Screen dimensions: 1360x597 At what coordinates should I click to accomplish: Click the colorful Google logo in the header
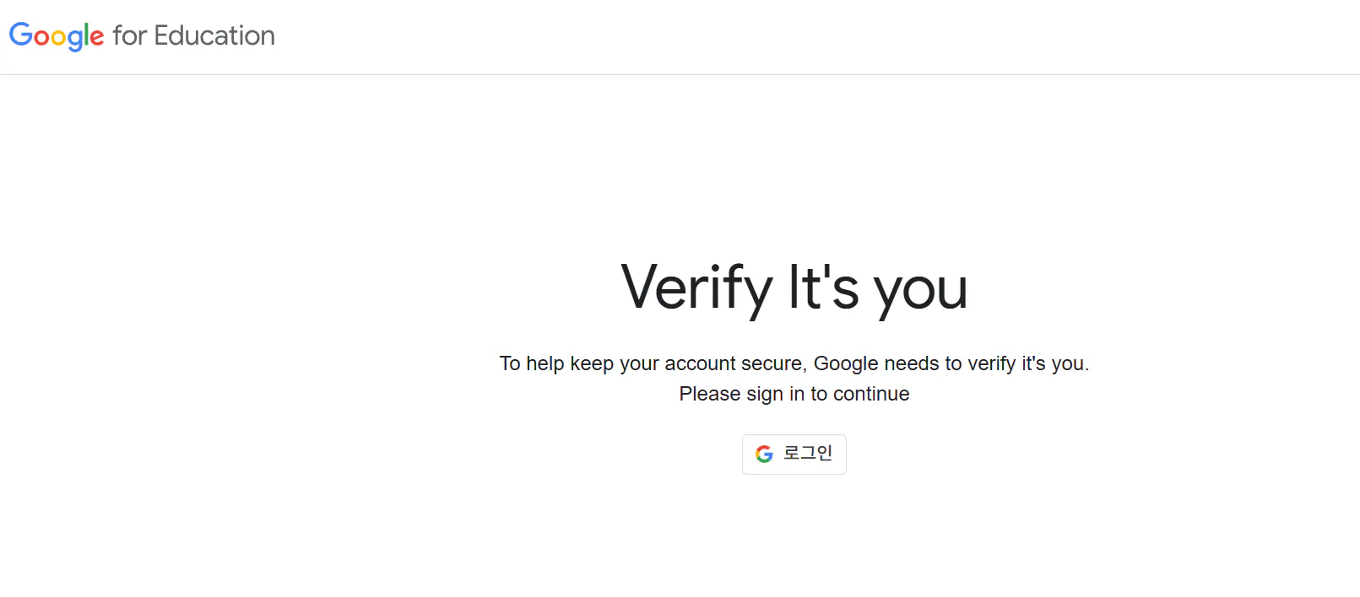coord(56,35)
